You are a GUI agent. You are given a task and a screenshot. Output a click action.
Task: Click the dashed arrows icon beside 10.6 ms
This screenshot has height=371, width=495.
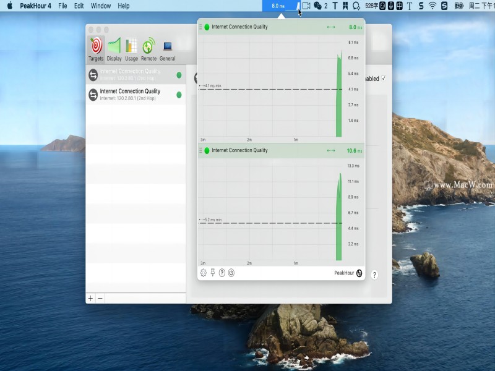click(331, 150)
